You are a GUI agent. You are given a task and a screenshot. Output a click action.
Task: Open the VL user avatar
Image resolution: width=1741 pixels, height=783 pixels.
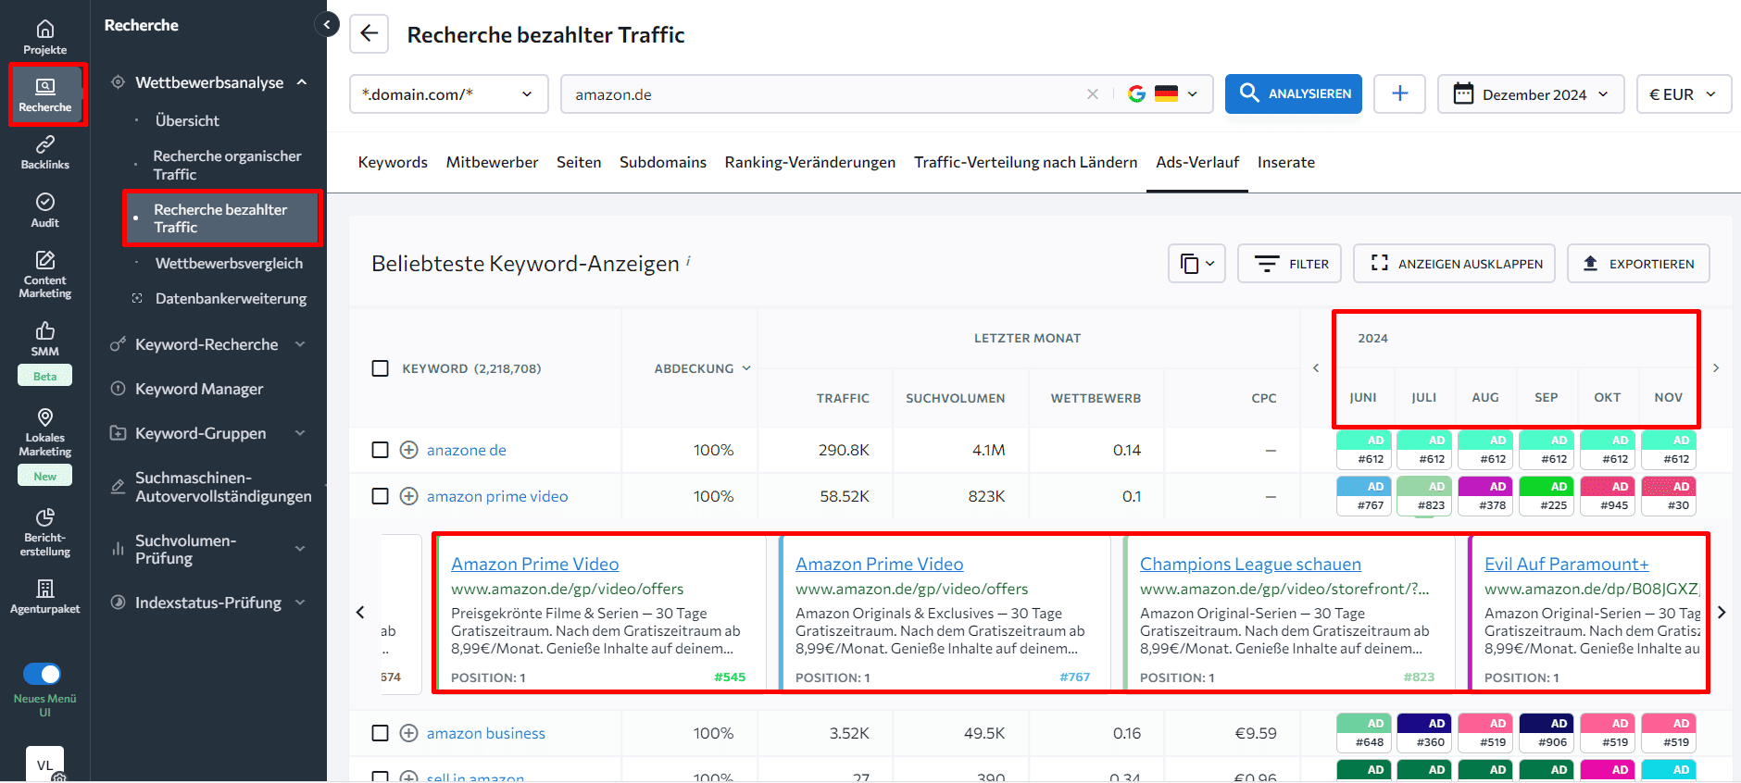point(44,764)
